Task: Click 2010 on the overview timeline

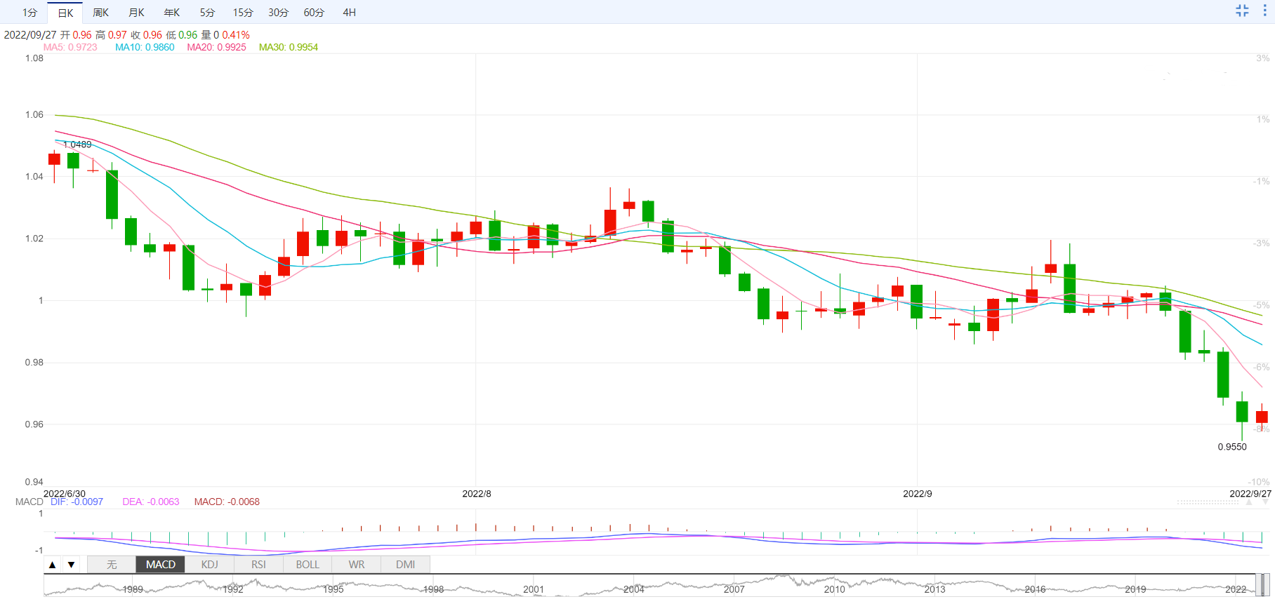Action: (834, 589)
